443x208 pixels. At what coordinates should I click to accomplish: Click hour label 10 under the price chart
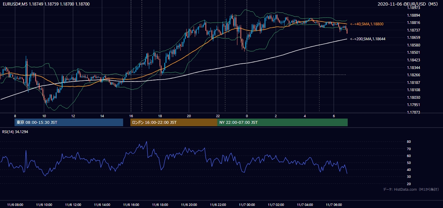[44, 116]
